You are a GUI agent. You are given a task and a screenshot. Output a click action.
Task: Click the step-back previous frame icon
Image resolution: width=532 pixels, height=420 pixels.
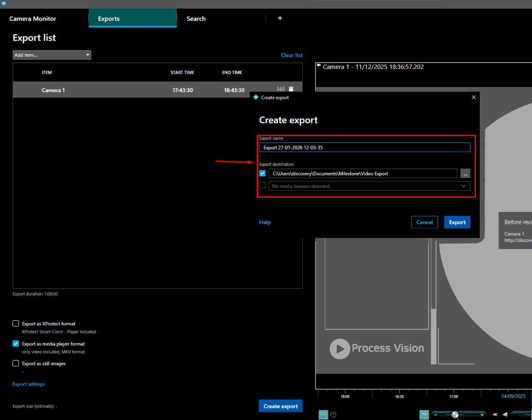tap(495, 414)
